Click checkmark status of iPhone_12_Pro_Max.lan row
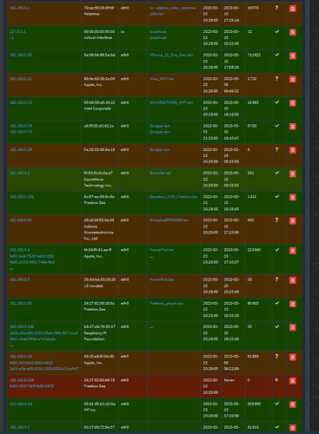The width and height of the screenshot is (319, 434). [277, 55]
